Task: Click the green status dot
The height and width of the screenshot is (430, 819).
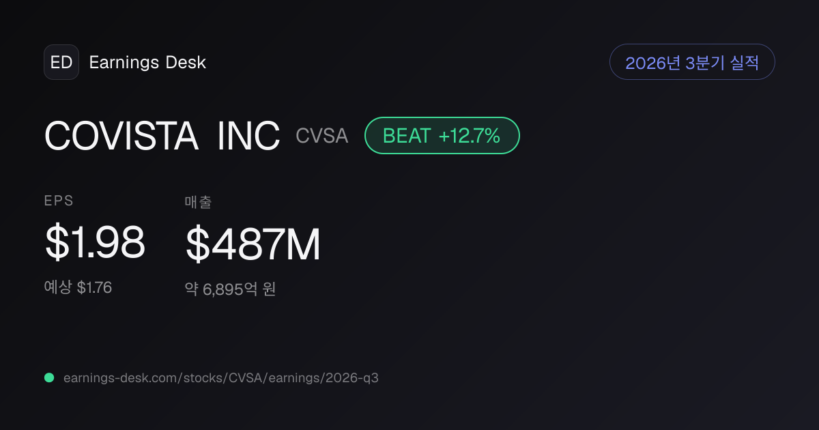Action: point(49,377)
